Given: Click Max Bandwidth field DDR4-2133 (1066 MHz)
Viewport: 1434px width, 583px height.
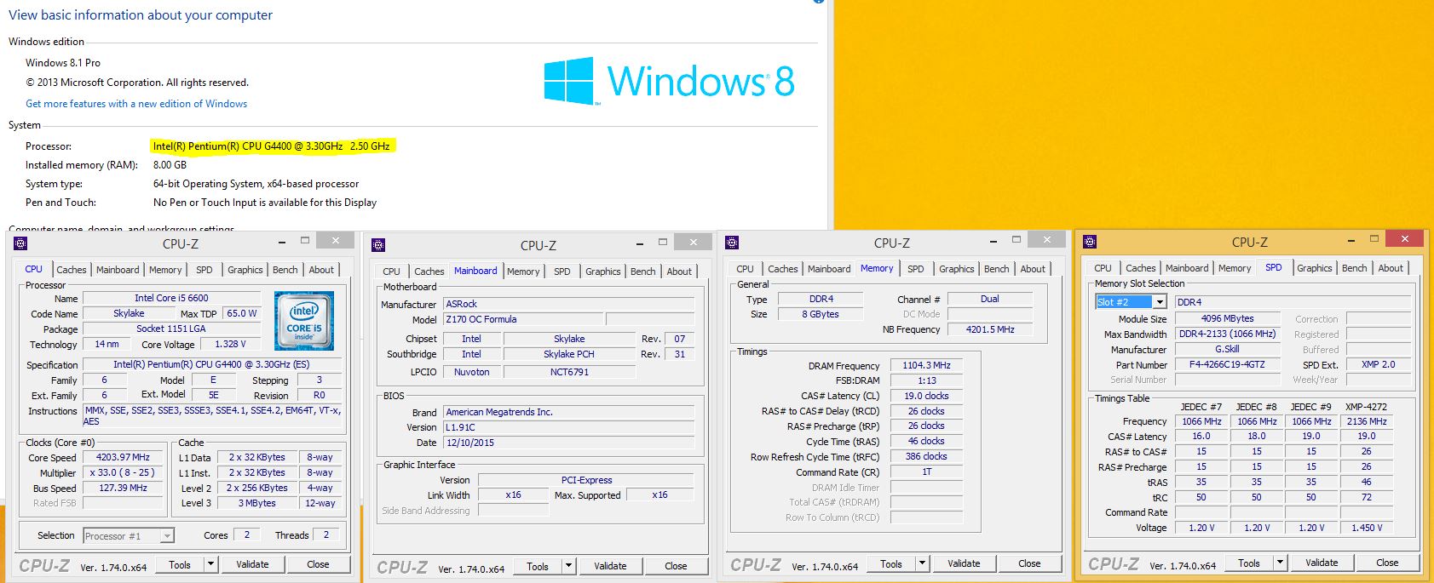Looking at the screenshot, I should [1227, 334].
